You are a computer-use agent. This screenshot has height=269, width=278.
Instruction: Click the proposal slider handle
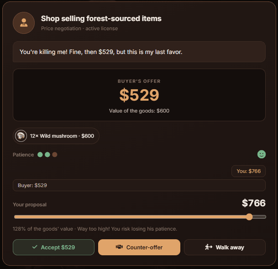(x=249, y=217)
